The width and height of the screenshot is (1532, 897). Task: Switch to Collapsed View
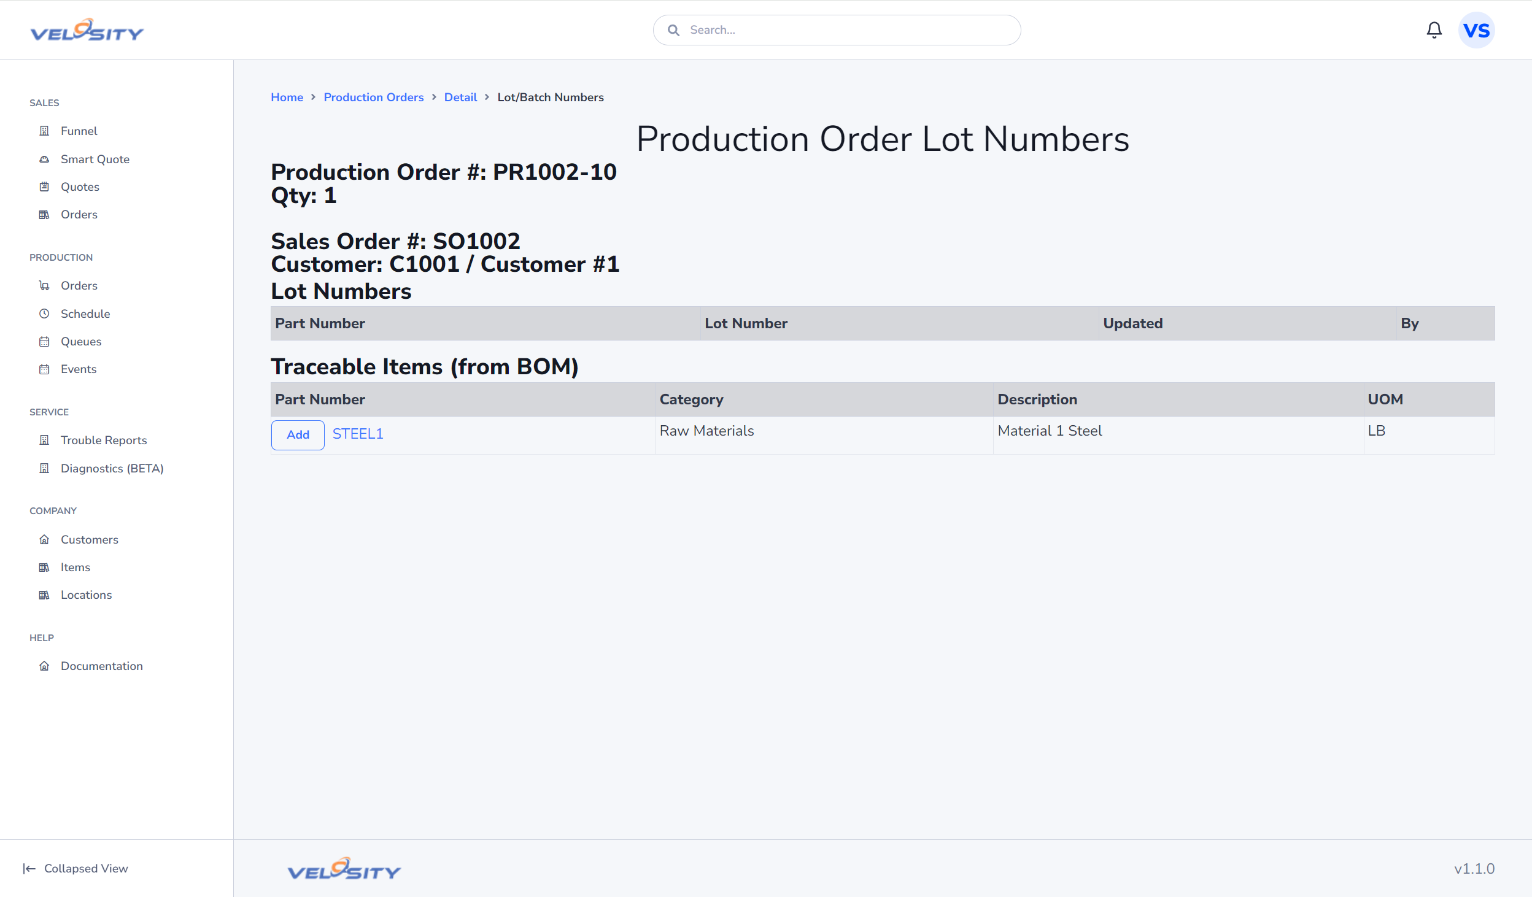[x=86, y=868]
